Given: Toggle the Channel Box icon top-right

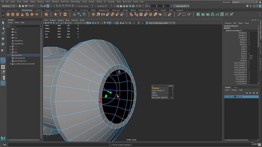Looking at the screenshot, I should tap(260, 6).
